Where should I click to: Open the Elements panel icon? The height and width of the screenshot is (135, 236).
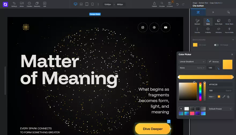[x=37, y=4]
